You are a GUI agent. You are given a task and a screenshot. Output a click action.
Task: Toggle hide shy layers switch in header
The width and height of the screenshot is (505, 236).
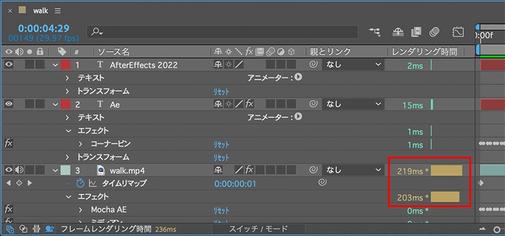pos(398,32)
